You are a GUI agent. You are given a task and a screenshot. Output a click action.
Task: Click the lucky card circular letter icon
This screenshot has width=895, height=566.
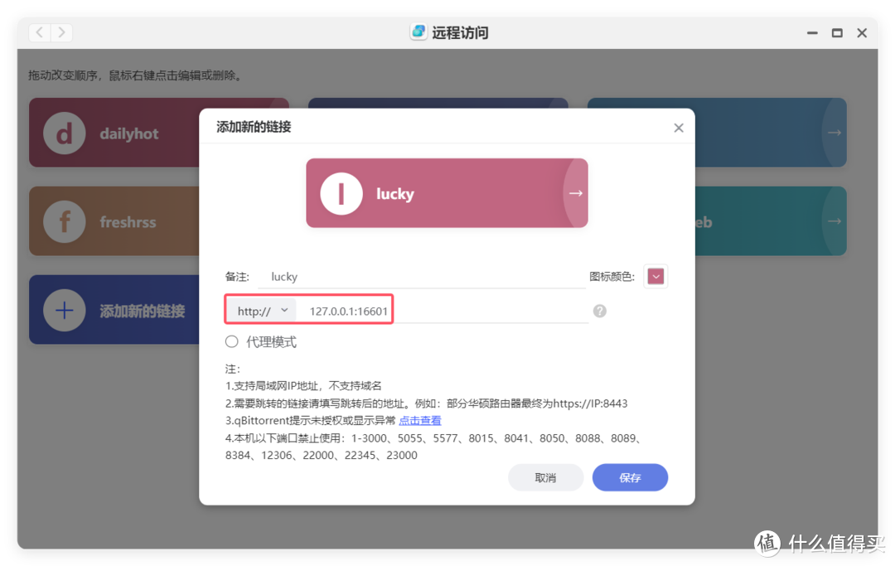coord(341,193)
